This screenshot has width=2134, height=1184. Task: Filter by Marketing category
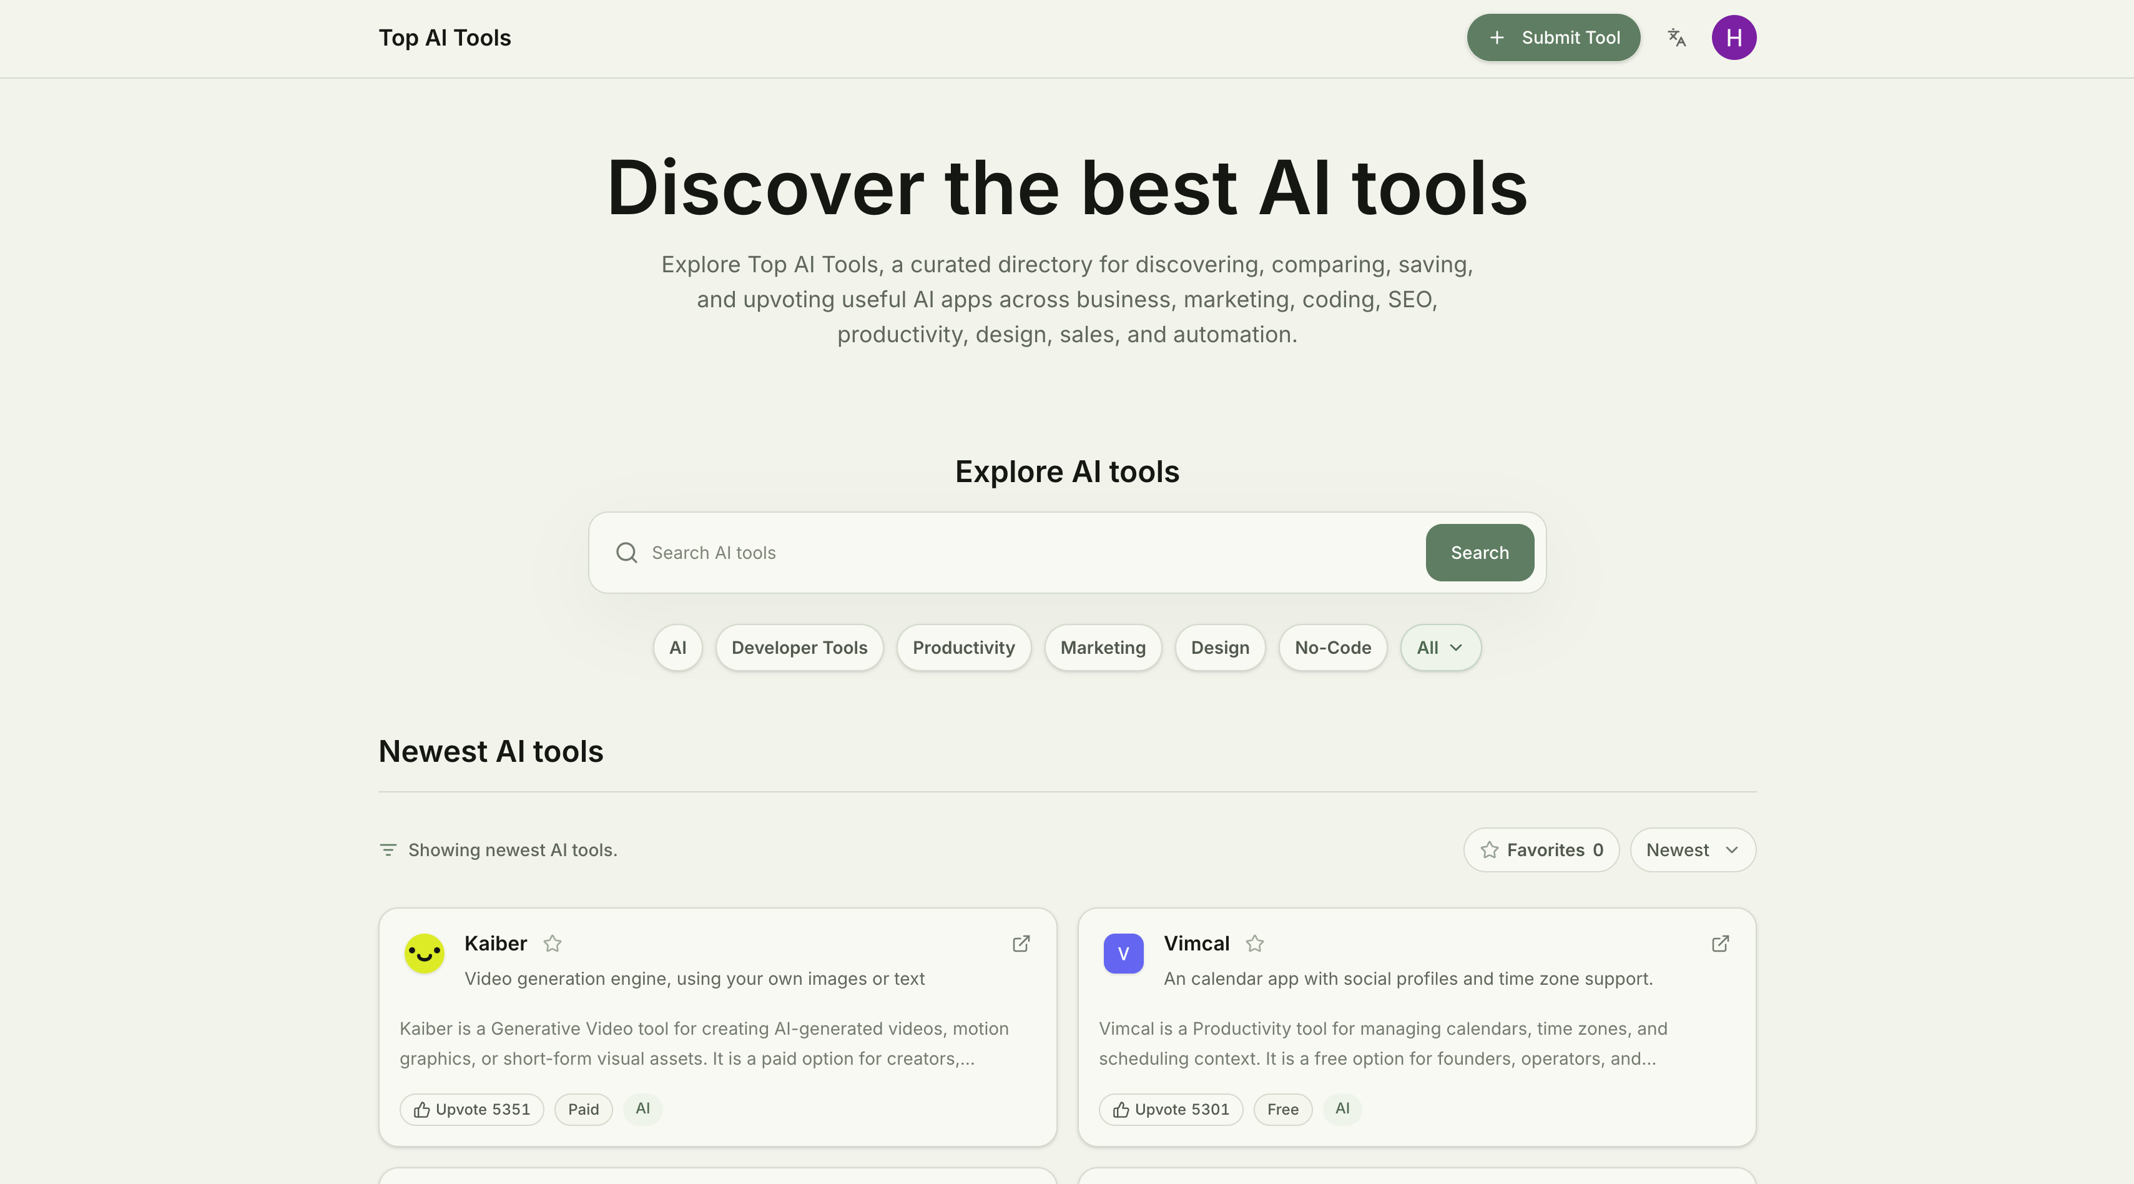[x=1103, y=648]
